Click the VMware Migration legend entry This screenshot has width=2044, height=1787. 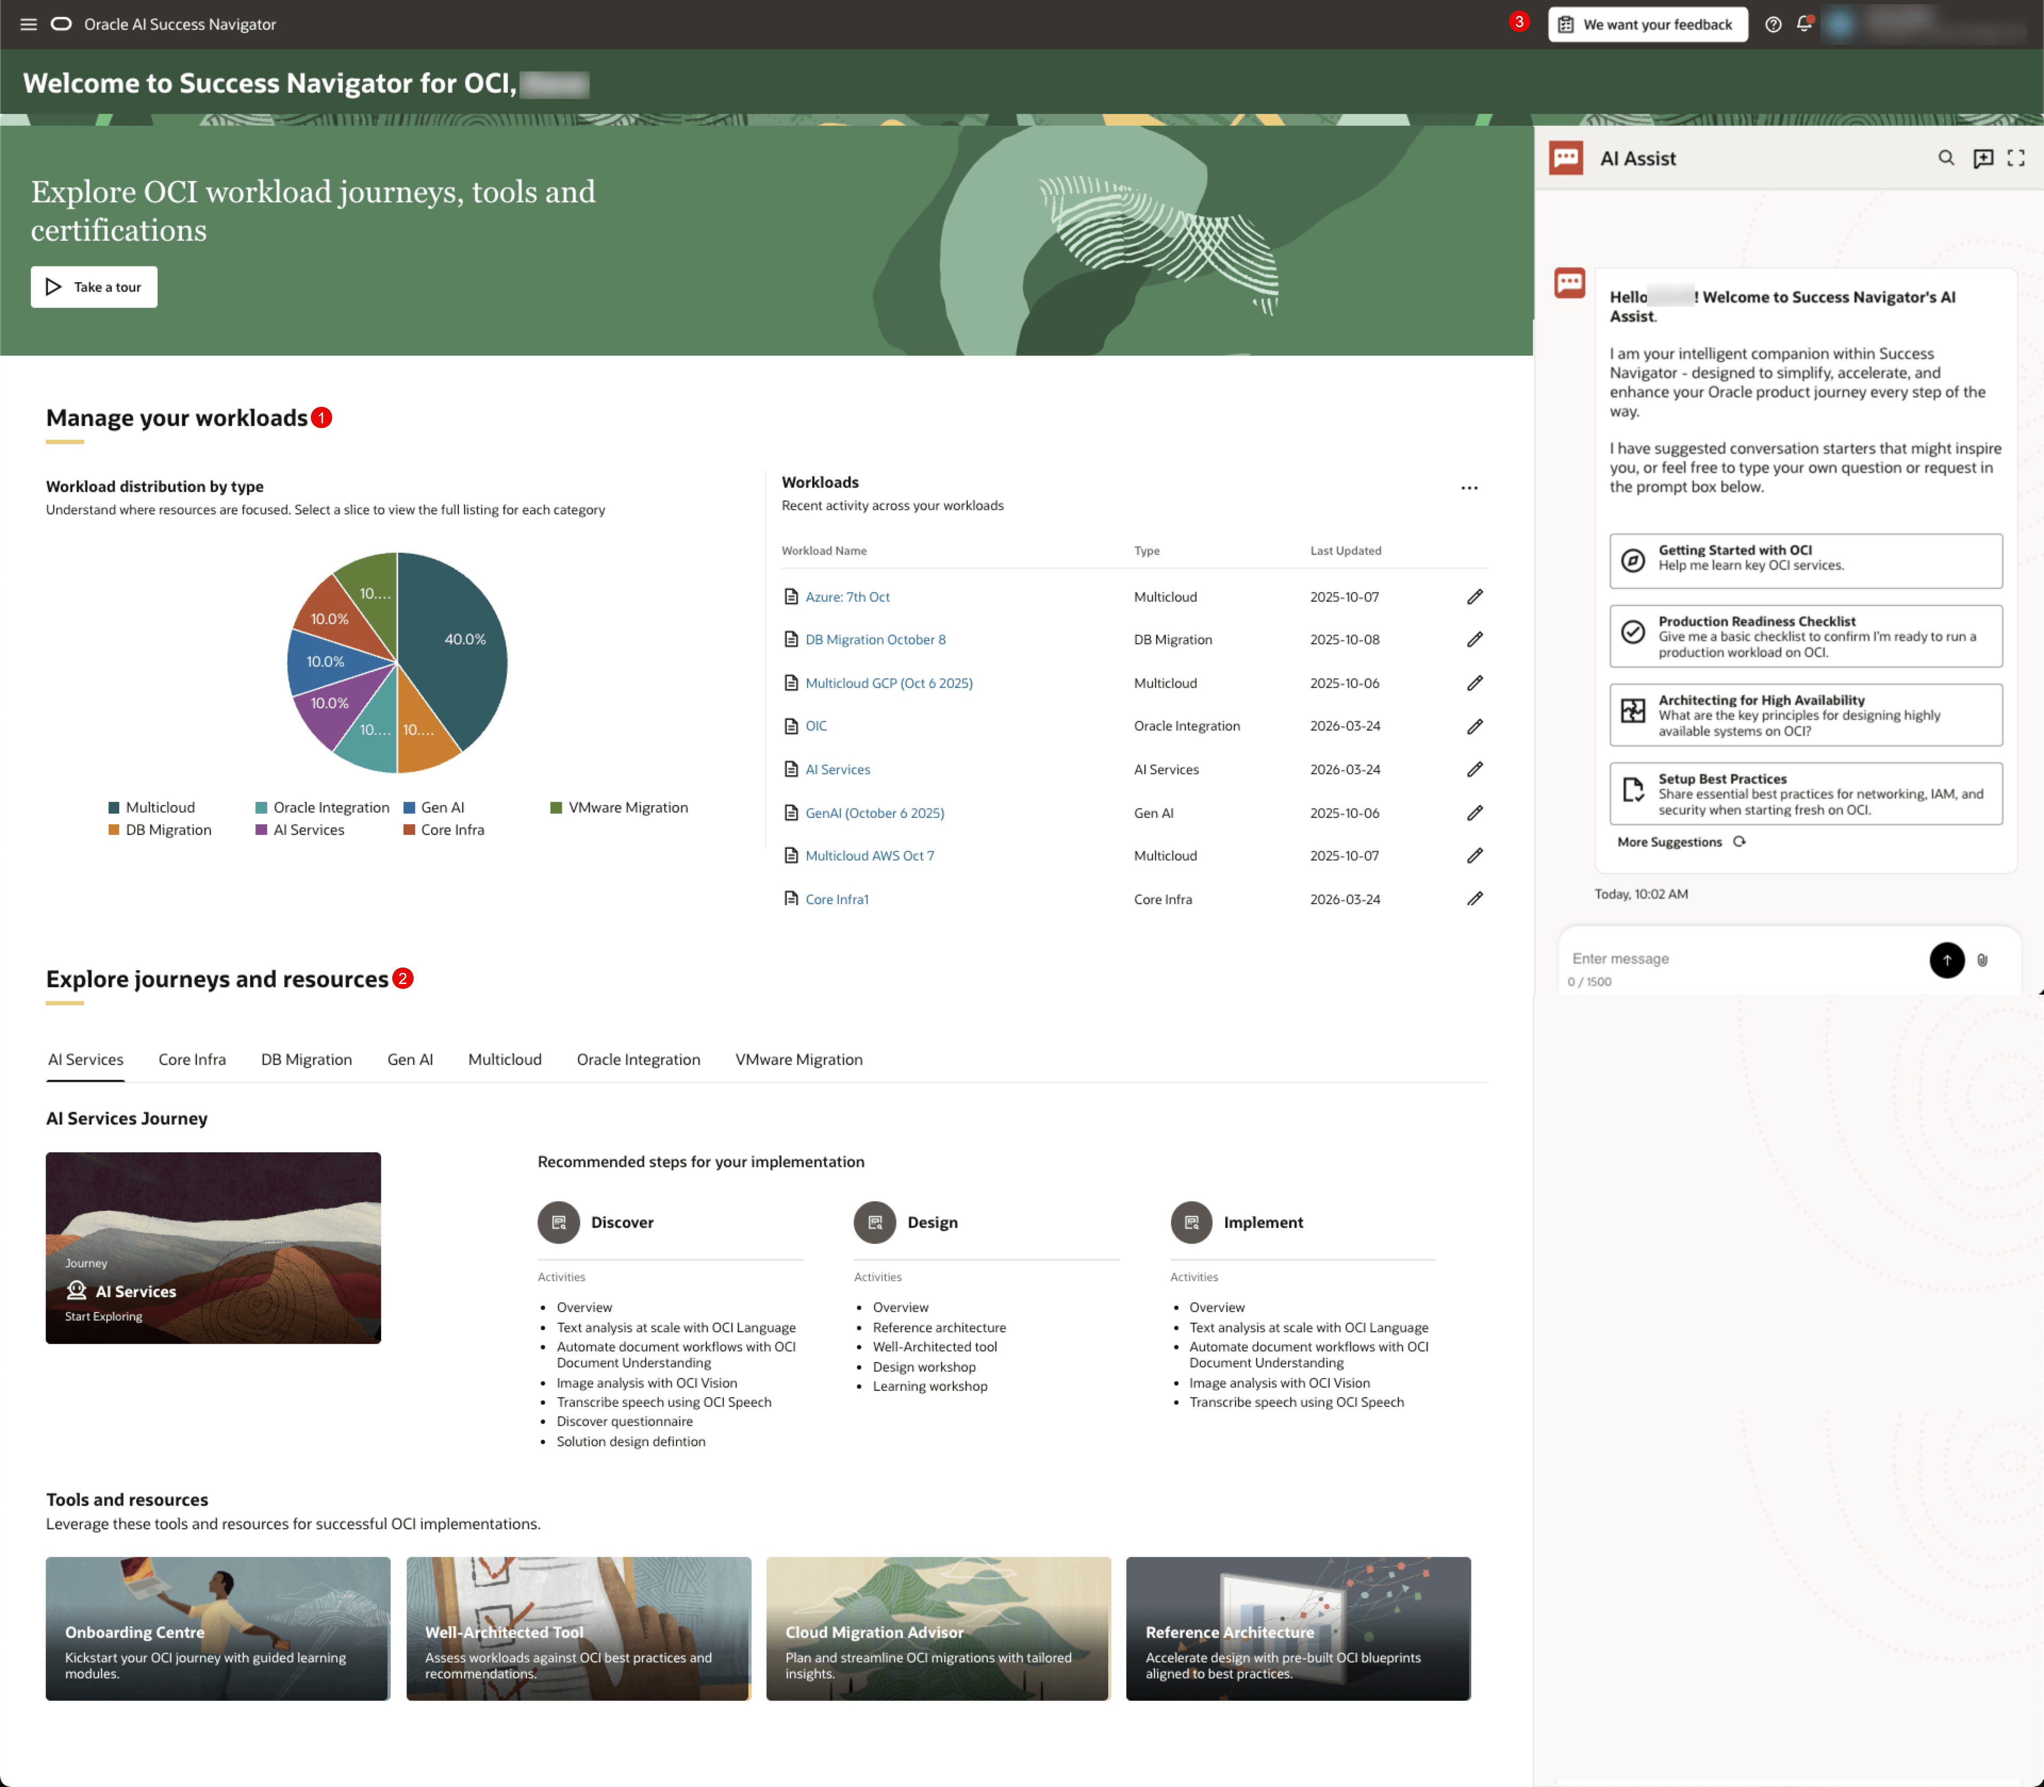[x=619, y=808]
